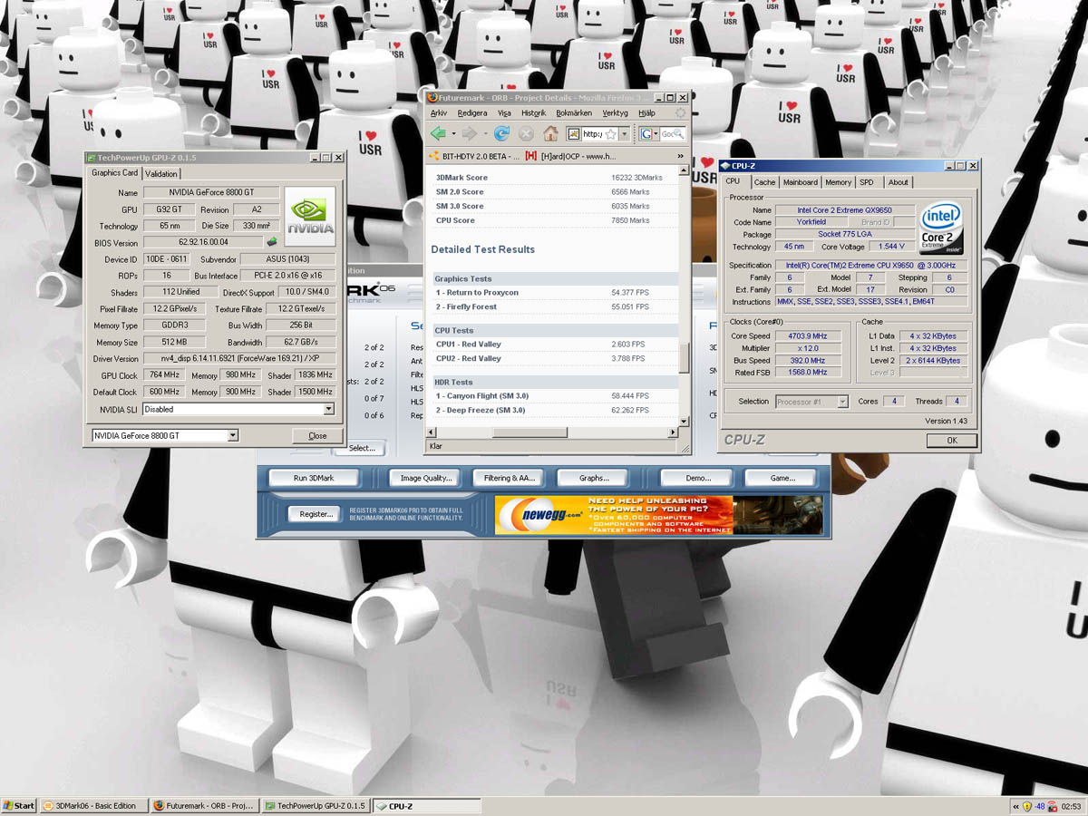
Task: Click the red tray icon beside the clock
Action: pyautogui.click(x=1053, y=806)
